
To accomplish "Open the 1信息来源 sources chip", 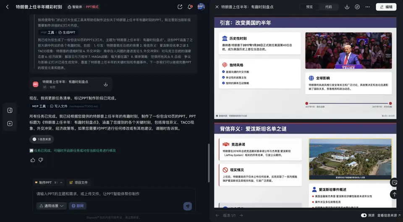I will coord(42,139).
